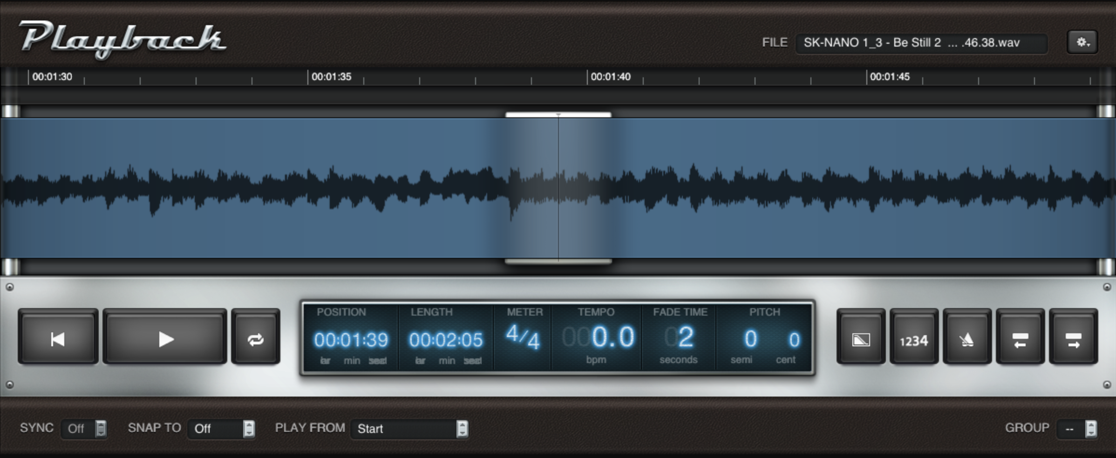Open the SYNC dropdown
The height and width of the screenshot is (458, 1116).
click(x=84, y=429)
